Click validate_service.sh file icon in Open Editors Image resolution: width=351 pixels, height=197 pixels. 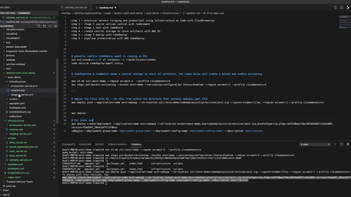coord(3,18)
